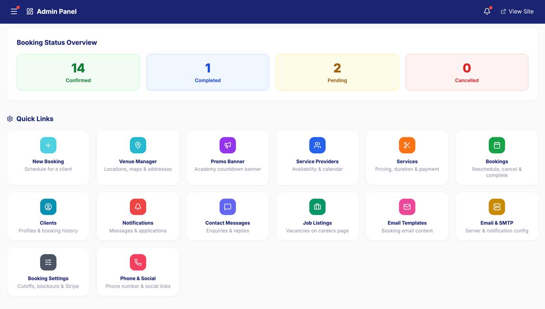Click the Contact Messages chat bubble icon
This screenshot has width=545, height=309.
point(227,207)
